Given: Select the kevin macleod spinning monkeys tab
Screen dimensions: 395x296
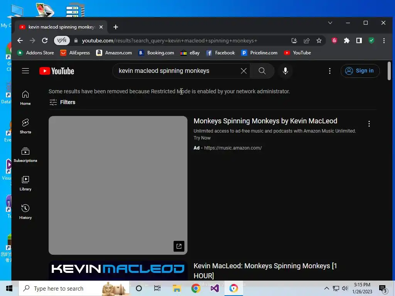Looking at the screenshot, I should point(62,27).
